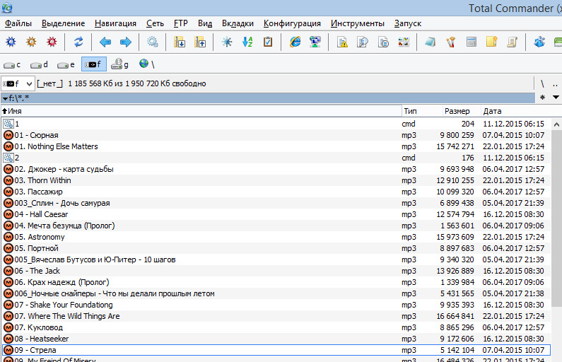This screenshot has height=362, width=562.
Task: Click the blue gear toolbar icon
Action: tap(11, 42)
